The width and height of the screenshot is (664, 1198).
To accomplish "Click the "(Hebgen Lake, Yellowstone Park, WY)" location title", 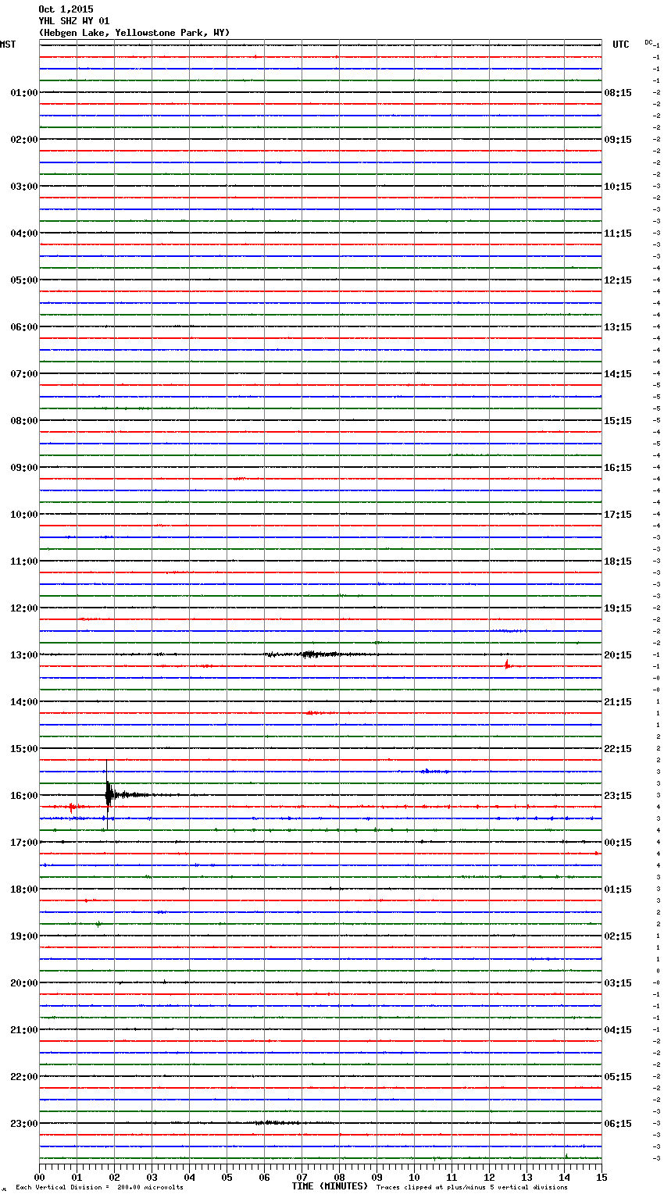I will (134, 33).
